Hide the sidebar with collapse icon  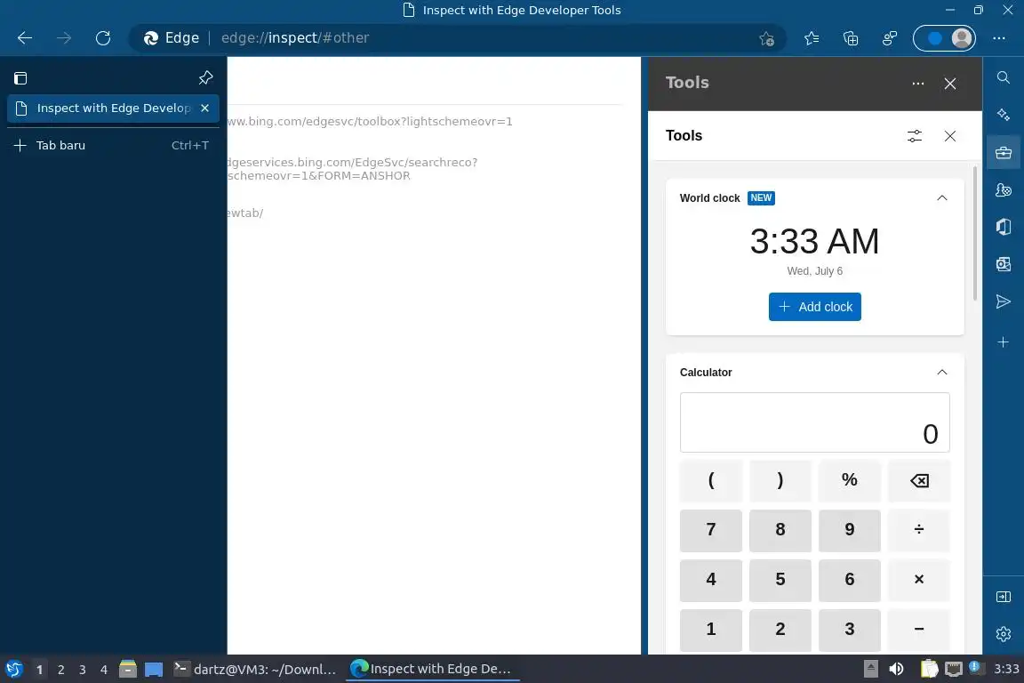click(x=1003, y=597)
